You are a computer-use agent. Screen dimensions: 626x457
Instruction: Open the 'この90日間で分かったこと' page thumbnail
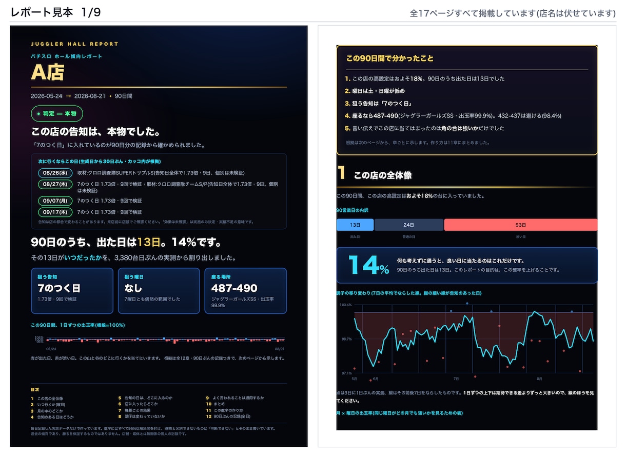(x=467, y=236)
